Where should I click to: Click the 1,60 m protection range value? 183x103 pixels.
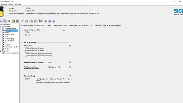(x=54, y=67)
